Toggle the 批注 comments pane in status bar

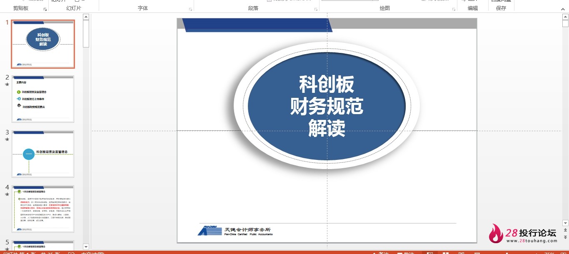point(406,253)
